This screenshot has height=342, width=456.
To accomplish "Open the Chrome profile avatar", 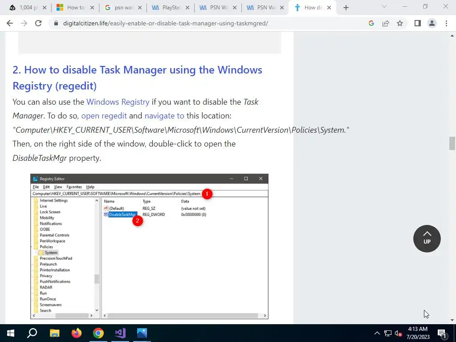I will tap(432, 23).
